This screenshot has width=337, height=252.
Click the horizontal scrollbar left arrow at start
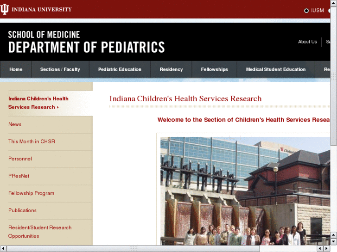click(3, 249)
